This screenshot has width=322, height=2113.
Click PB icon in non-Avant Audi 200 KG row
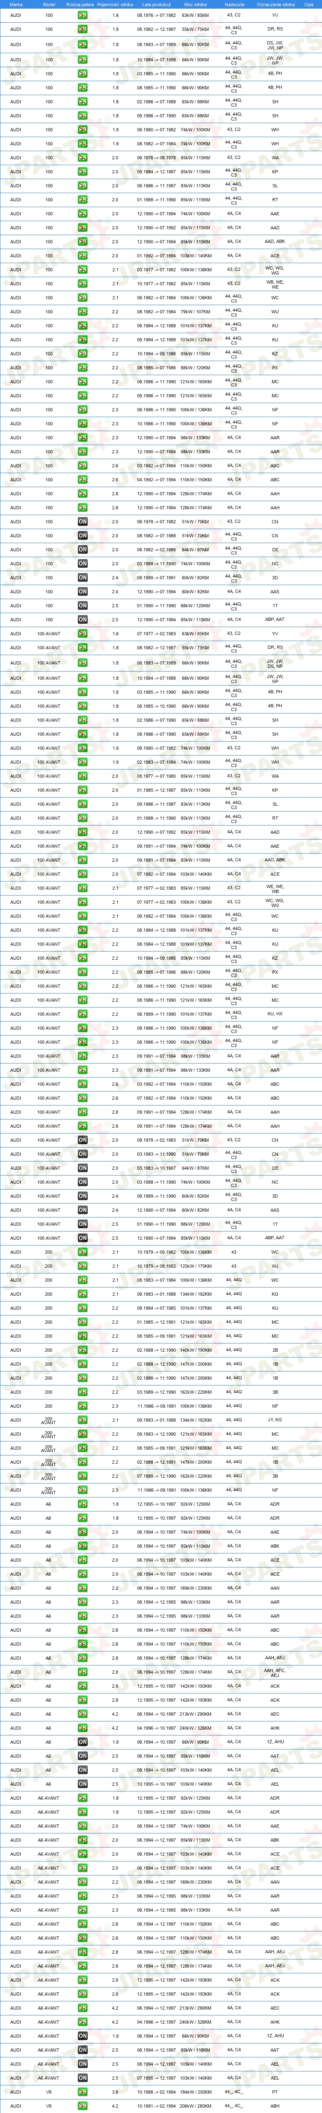(x=83, y=1294)
